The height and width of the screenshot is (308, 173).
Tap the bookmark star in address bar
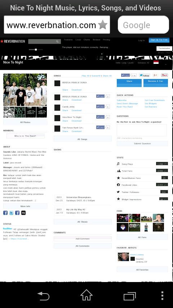click(x=102, y=25)
